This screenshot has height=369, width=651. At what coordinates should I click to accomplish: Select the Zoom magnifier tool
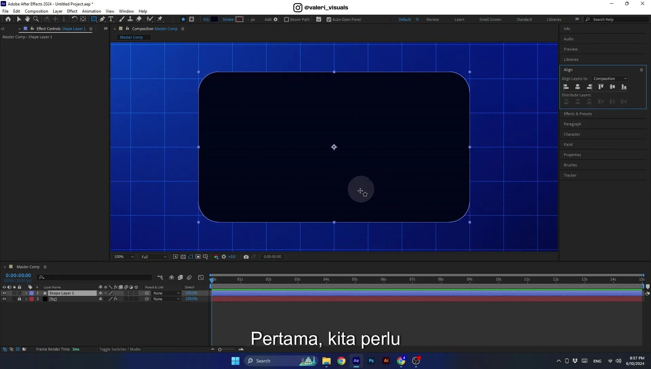coord(36,19)
